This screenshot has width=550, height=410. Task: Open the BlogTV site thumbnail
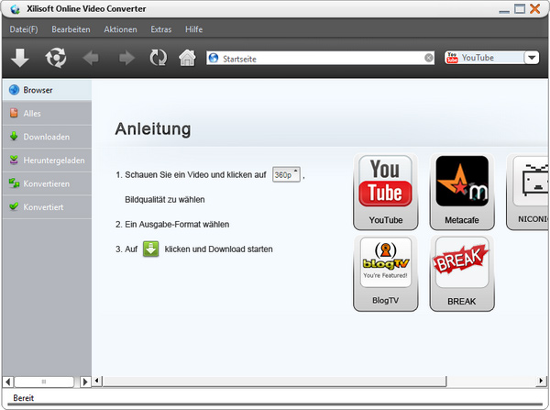click(x=386, y=272)
